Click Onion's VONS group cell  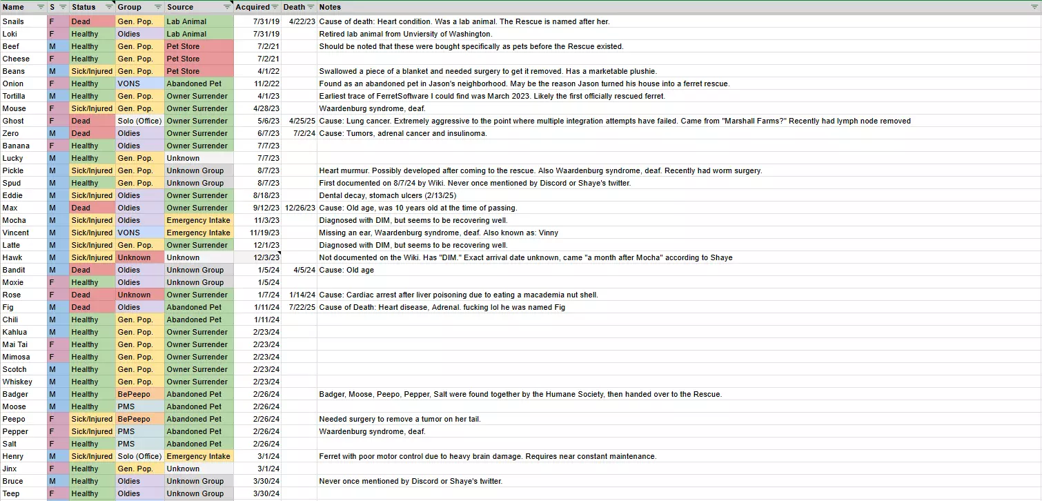pyautogui.click(x=139, y=83)
